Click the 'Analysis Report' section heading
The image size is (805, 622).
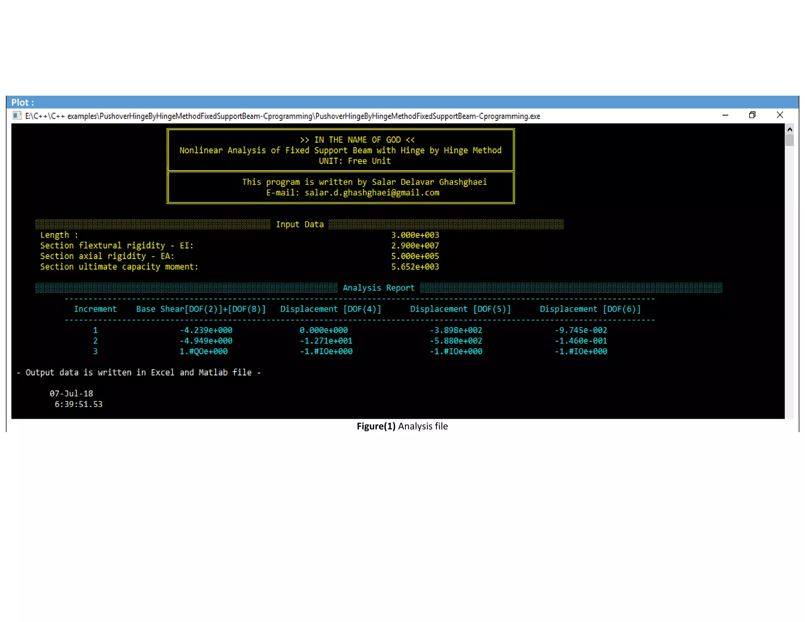(x=379, y=288)
